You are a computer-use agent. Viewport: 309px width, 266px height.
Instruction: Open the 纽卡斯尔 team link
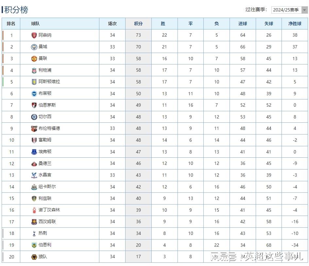(47, 187)
